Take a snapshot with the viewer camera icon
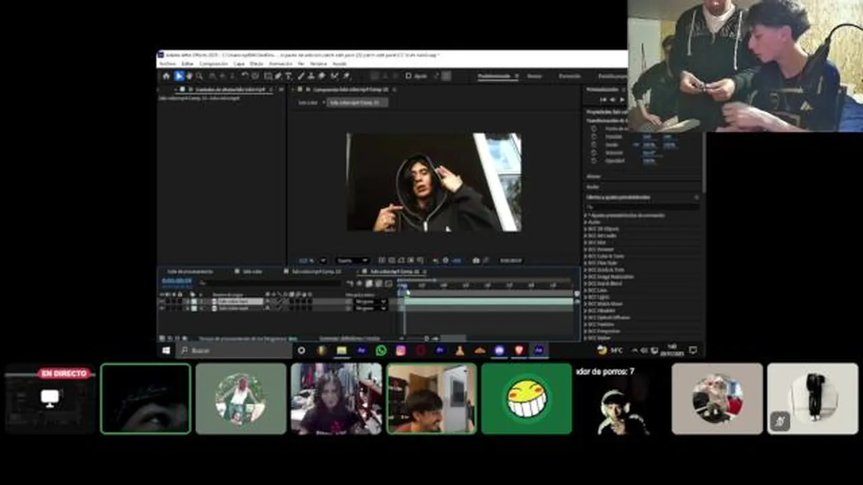 [476, 260]
